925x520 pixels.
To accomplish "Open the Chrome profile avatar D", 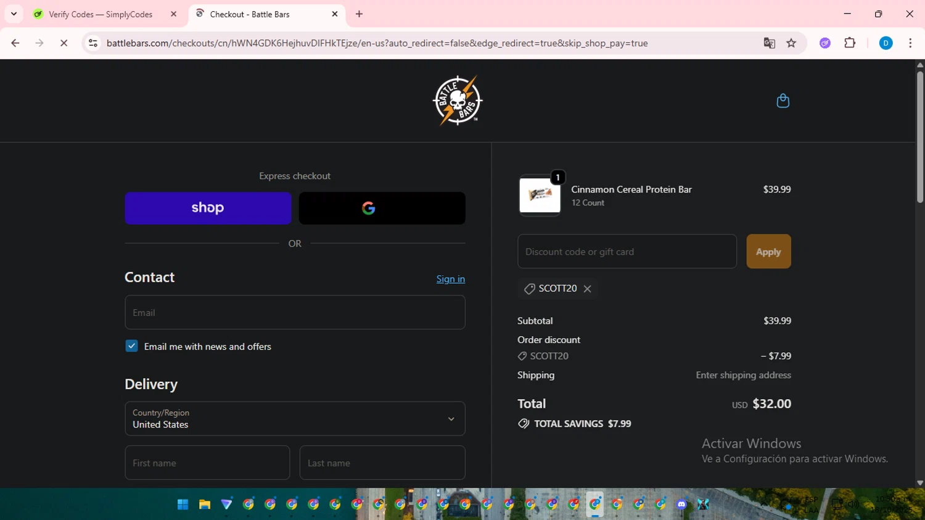I will point(886,43).
